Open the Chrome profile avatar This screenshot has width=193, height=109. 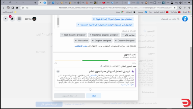click(8, 8)
